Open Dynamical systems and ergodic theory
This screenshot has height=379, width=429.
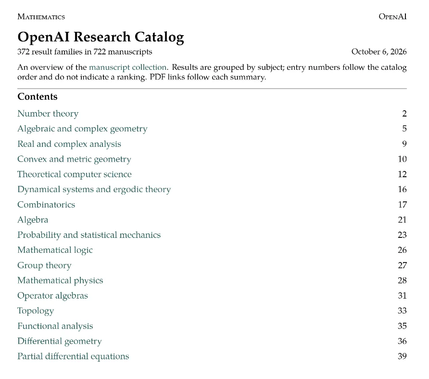point(94,189)
